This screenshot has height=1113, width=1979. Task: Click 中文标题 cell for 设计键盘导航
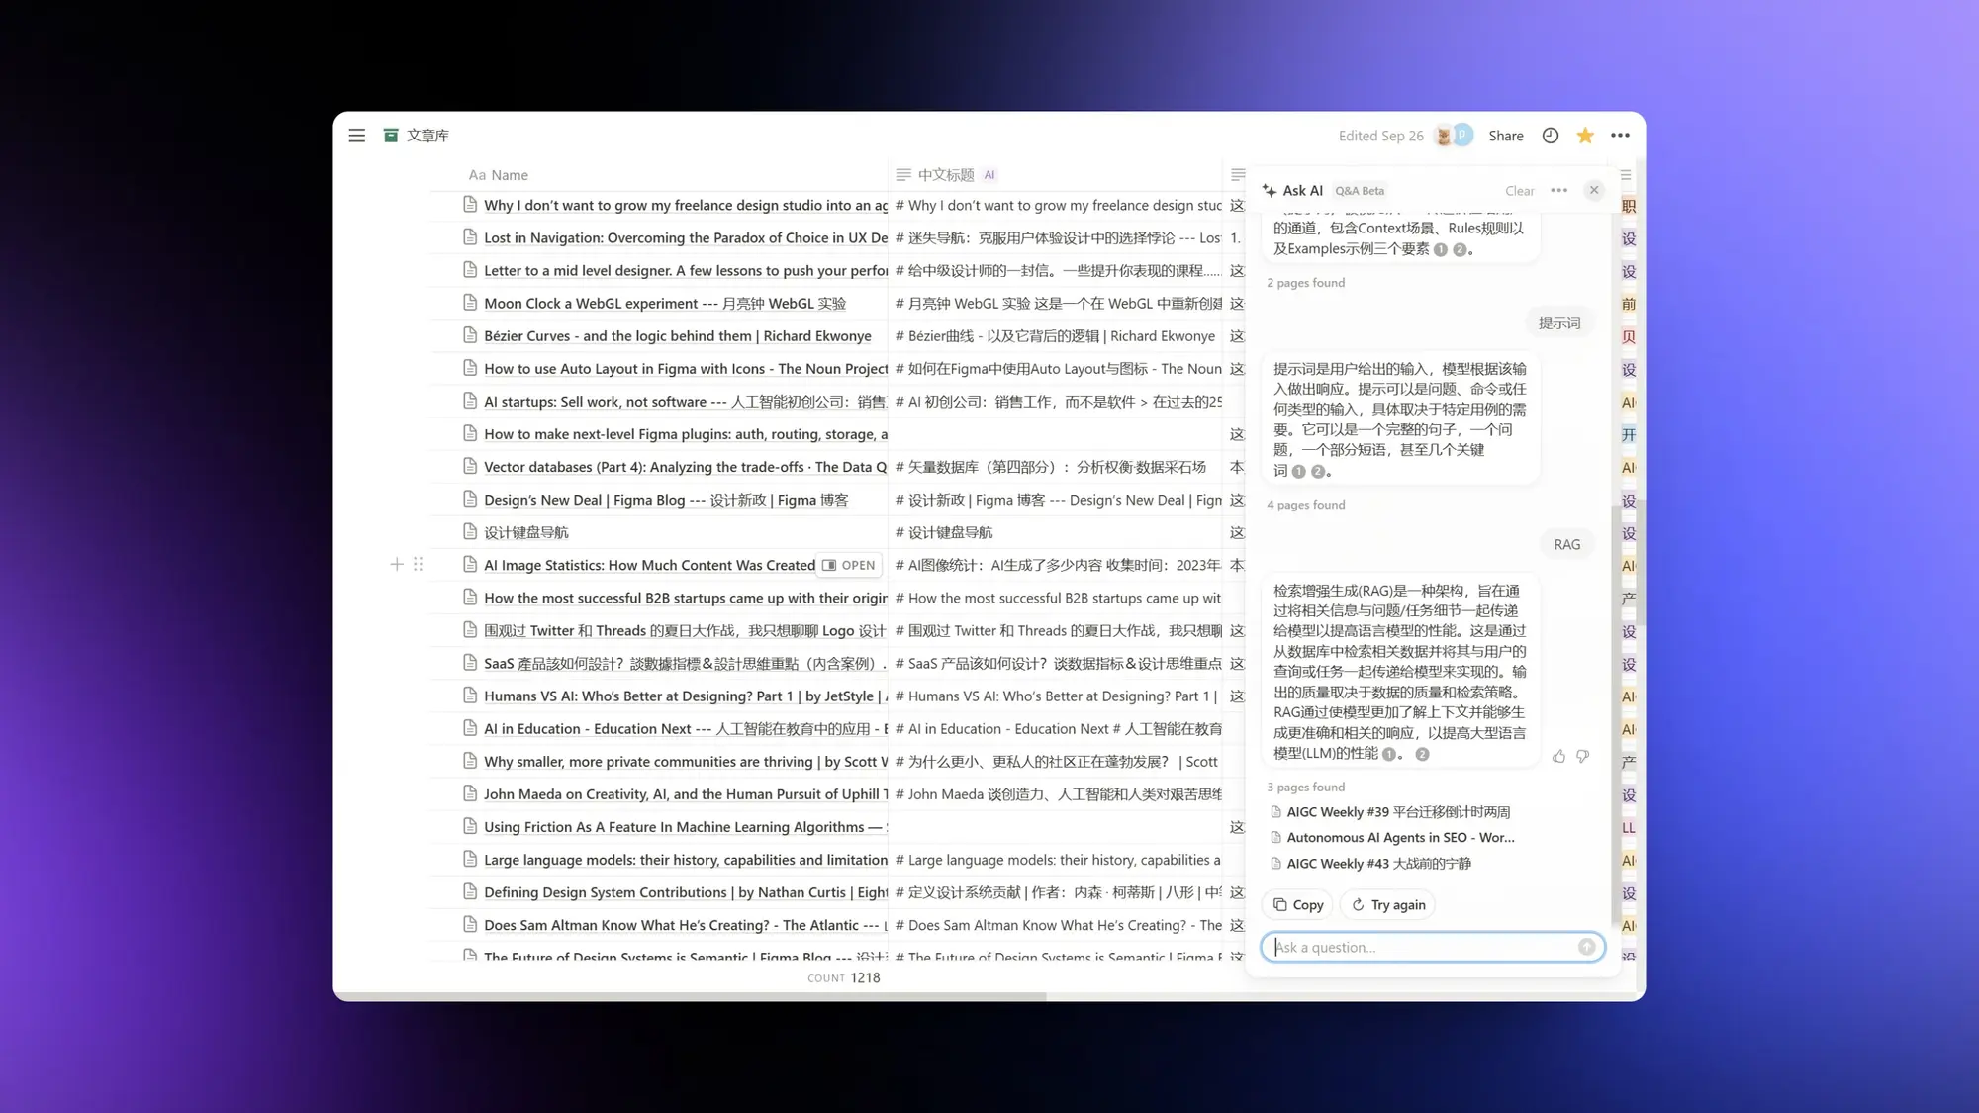1056,532
